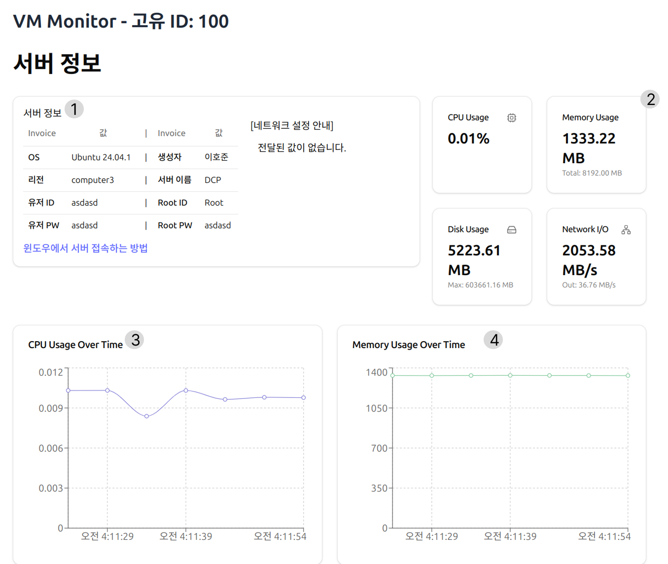
Task: Open the Windows server connection guide link
Action: click(x=85, y=248)
